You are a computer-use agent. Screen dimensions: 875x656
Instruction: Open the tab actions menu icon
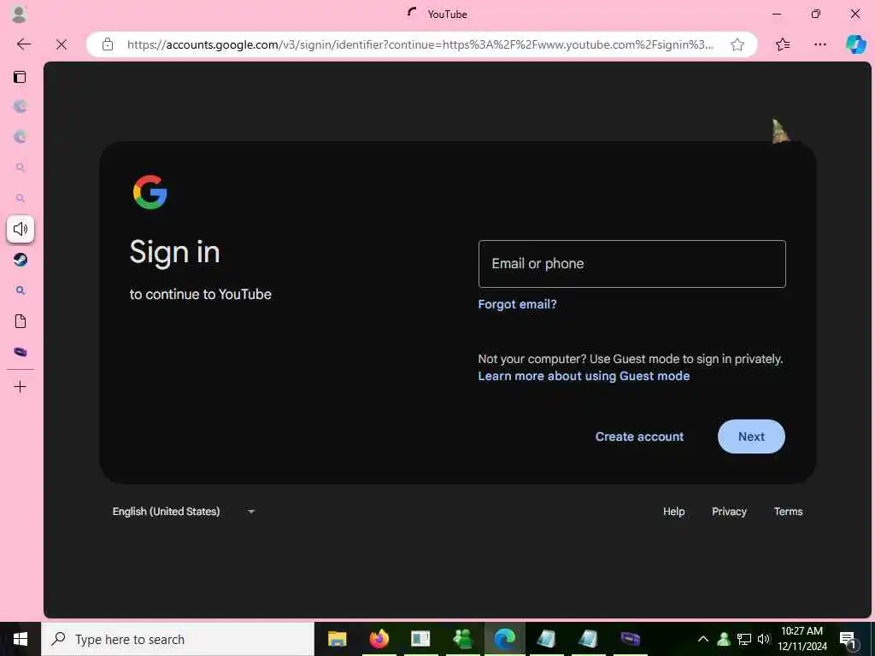[x=20, y=77]
